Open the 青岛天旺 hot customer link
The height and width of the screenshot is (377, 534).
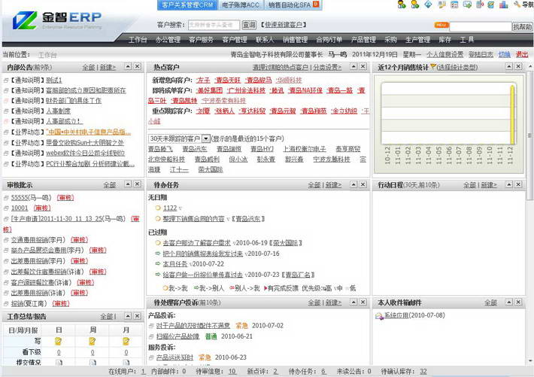(228, 81)
